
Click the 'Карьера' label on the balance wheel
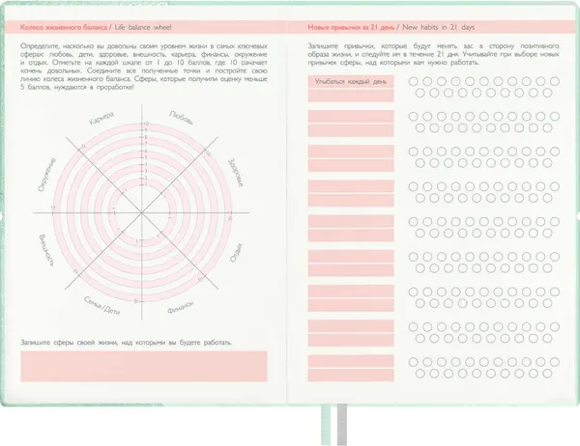101,118
